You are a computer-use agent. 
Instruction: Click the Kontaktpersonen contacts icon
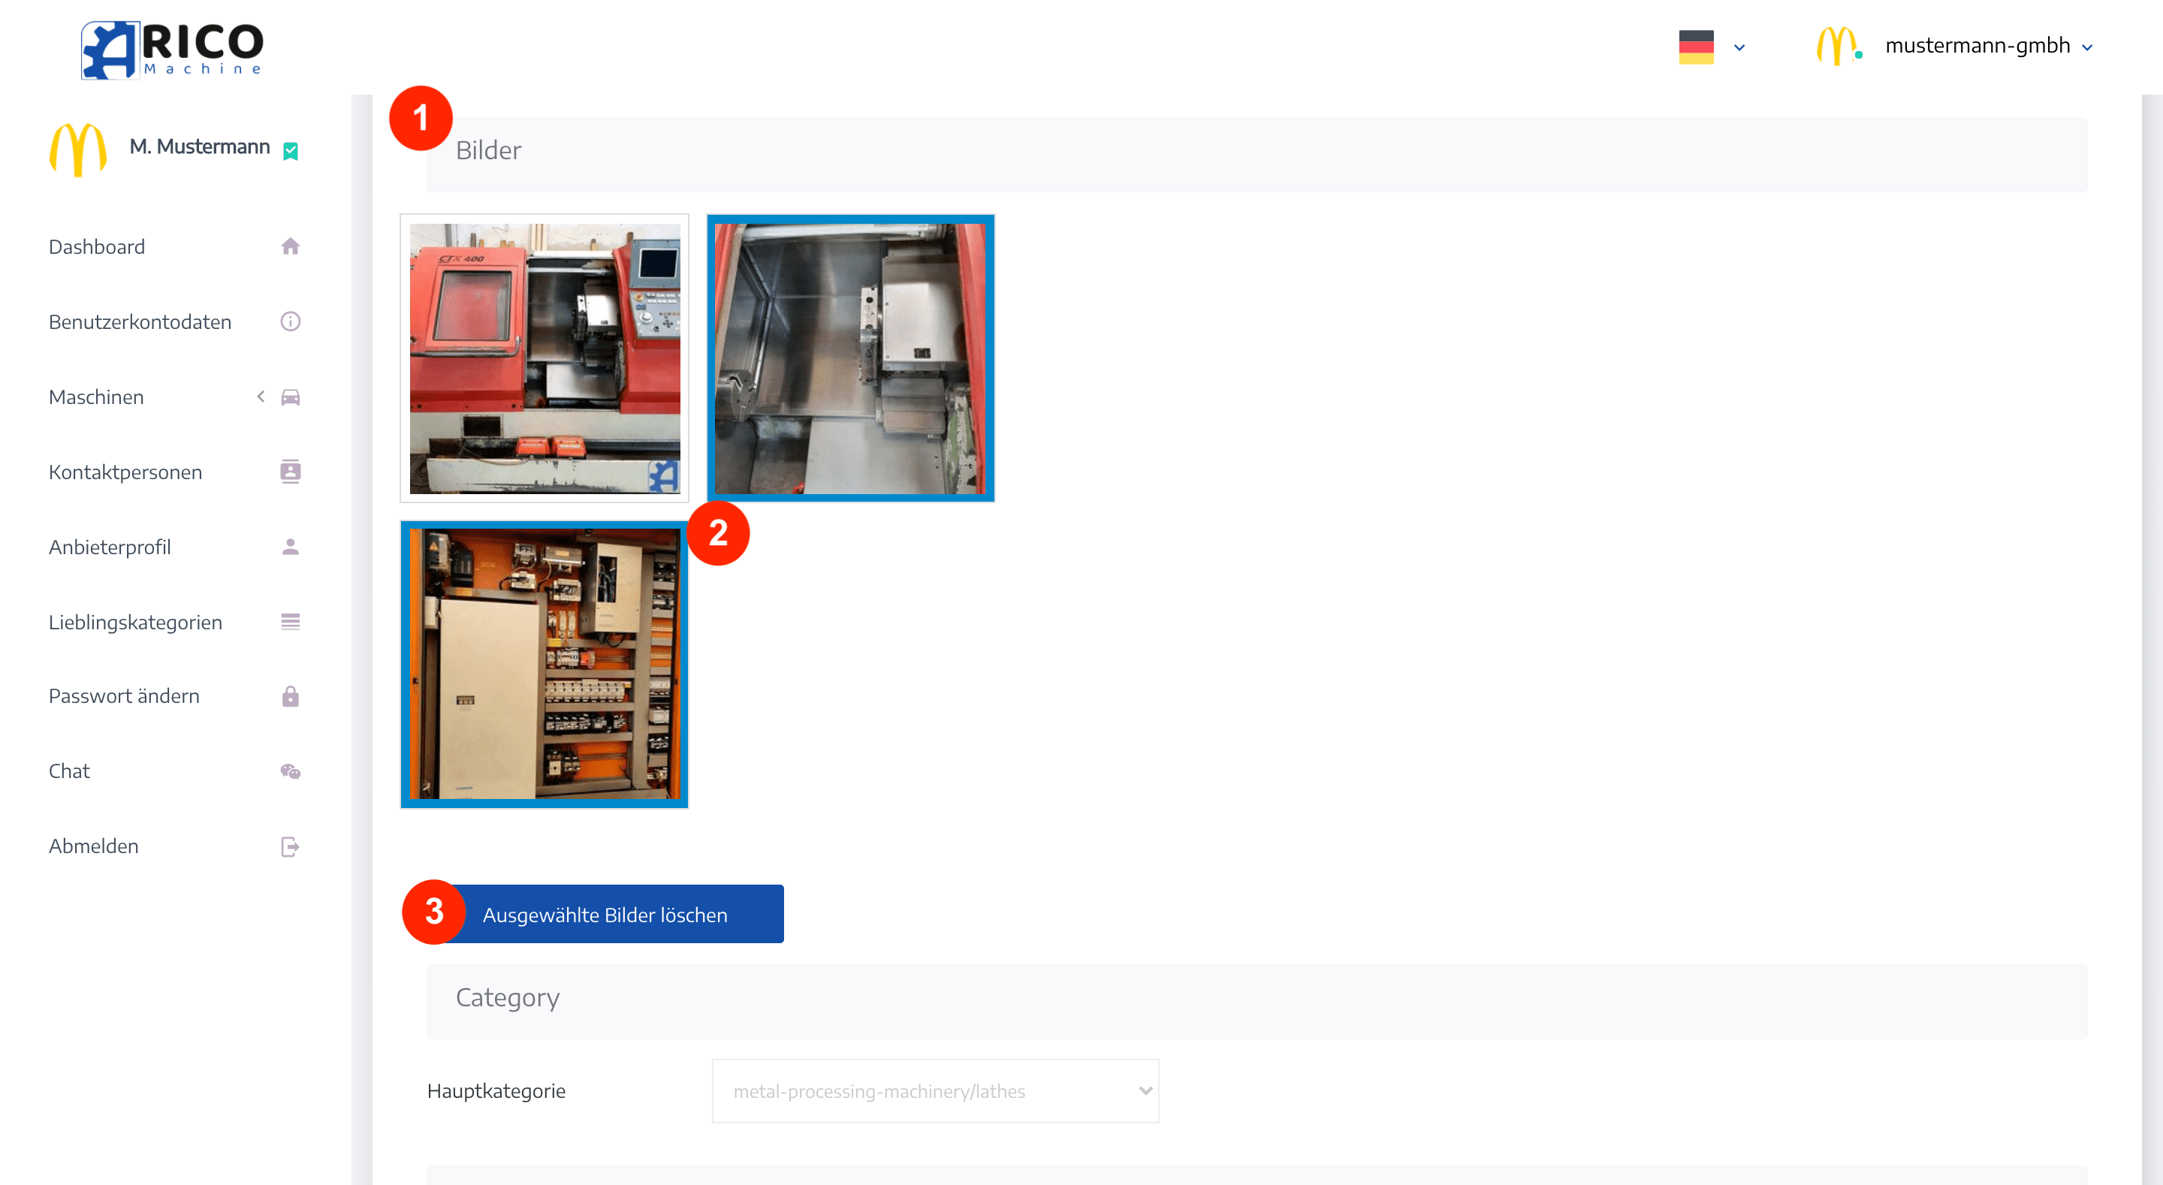(x=291, y=471)
